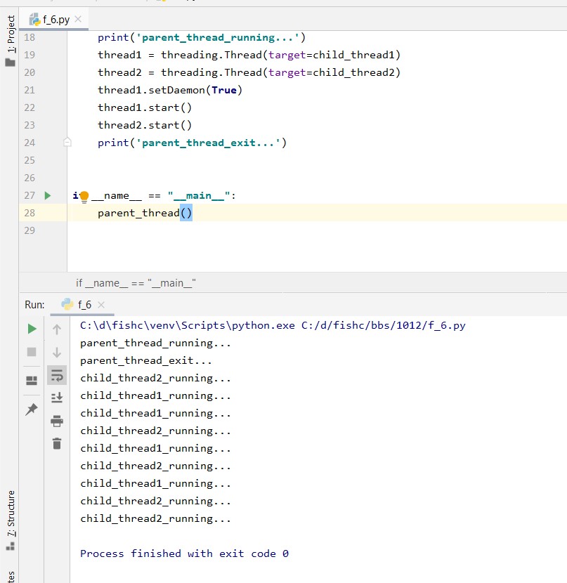Click the yellow intention bulb icon

[x=84, y=196]
